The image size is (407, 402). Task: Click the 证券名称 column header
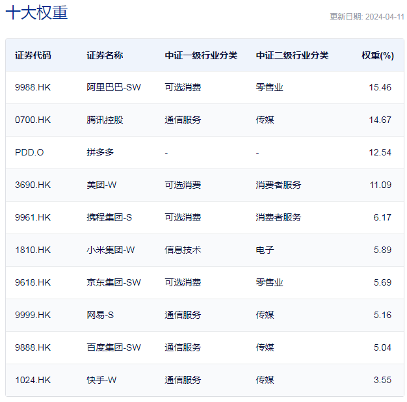[105, 55]
